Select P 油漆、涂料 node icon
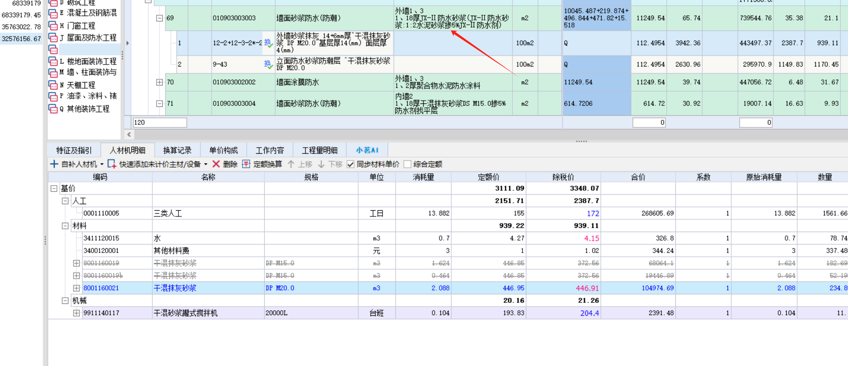The image size is (848, 366). tap(53, 96)
